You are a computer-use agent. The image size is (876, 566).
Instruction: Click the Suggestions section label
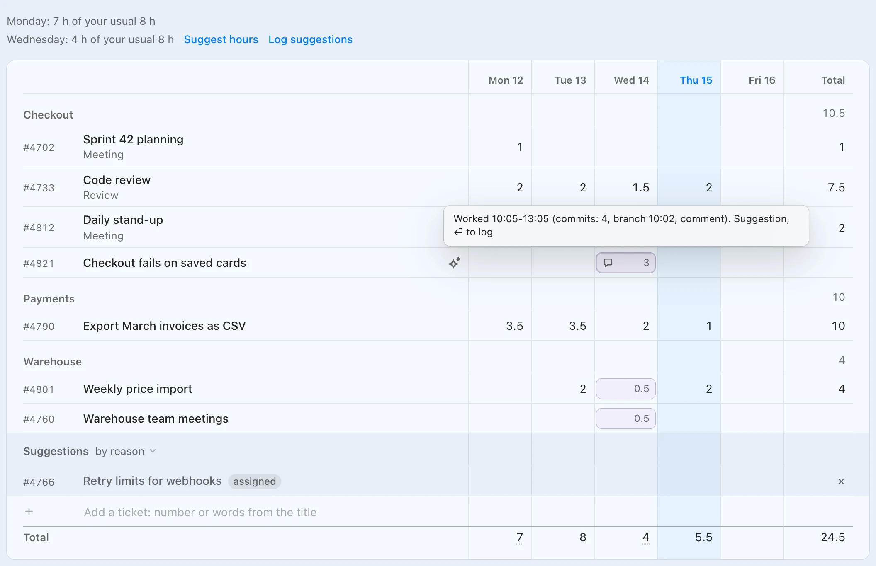tap(56, 451)
